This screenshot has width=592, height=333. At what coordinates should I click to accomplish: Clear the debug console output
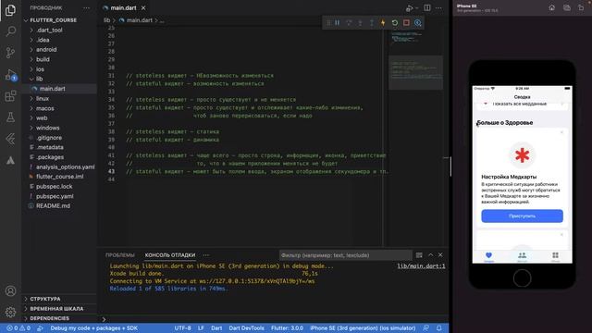tap(419, 255)
